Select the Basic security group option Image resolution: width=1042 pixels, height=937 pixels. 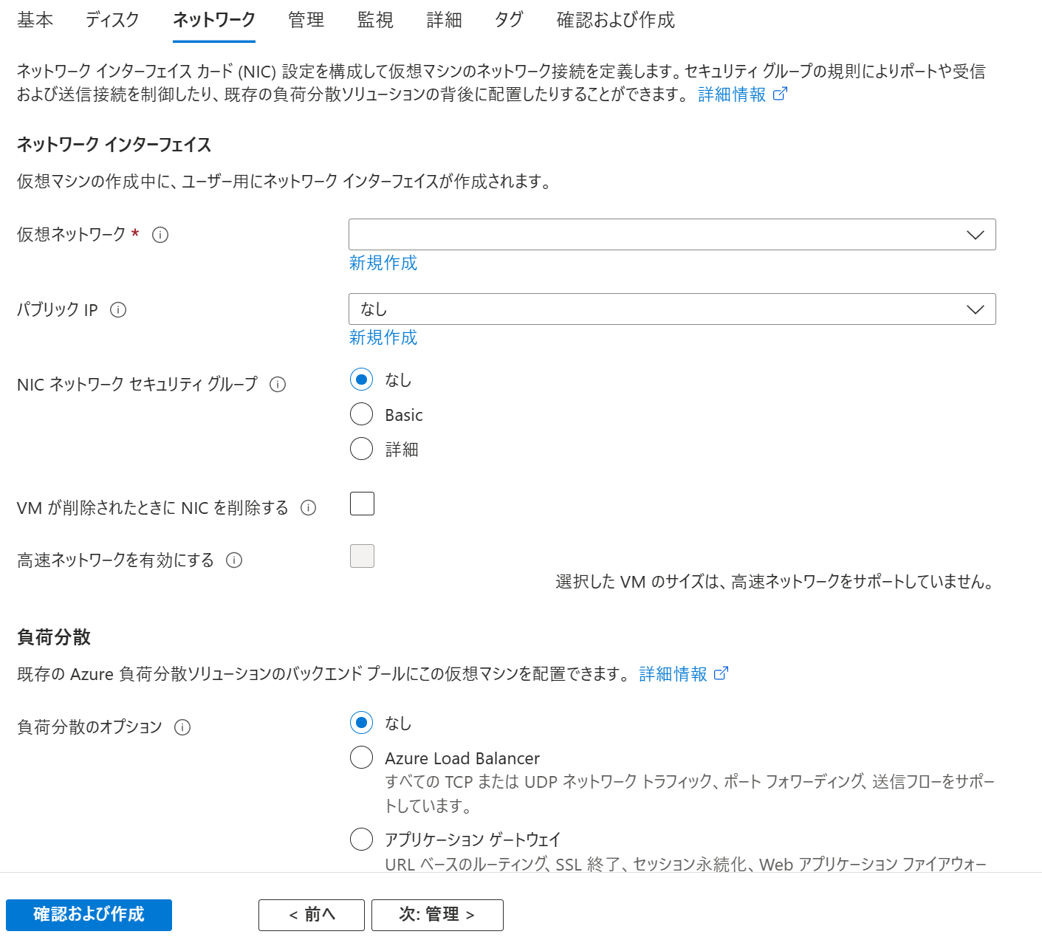coord(361,414)
